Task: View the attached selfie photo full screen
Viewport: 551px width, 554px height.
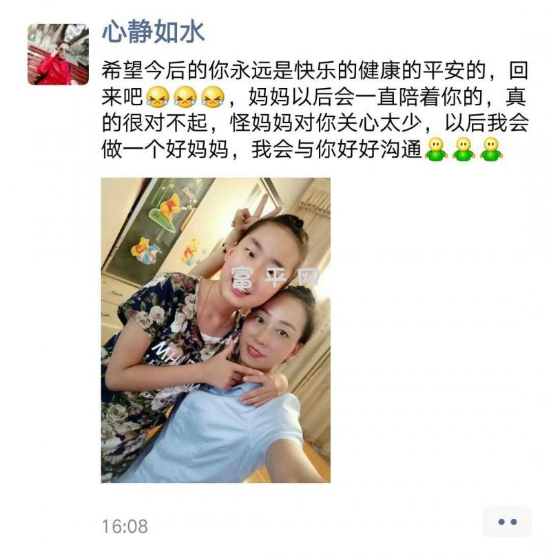Action: tap(216, 330)
